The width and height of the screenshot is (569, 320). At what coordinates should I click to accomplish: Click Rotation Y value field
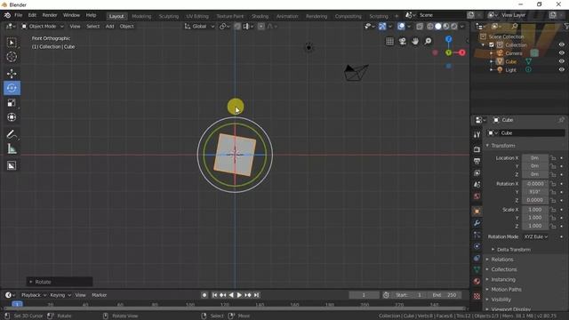tap(535, 192)
